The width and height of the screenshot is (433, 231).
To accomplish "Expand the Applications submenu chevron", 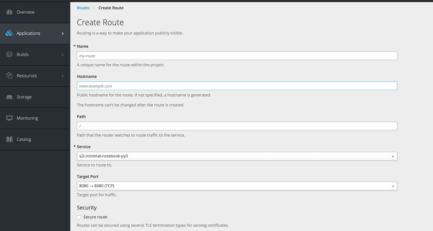I will 63,33.
